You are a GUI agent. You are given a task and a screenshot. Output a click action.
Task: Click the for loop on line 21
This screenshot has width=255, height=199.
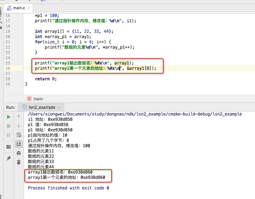[73, 42]
